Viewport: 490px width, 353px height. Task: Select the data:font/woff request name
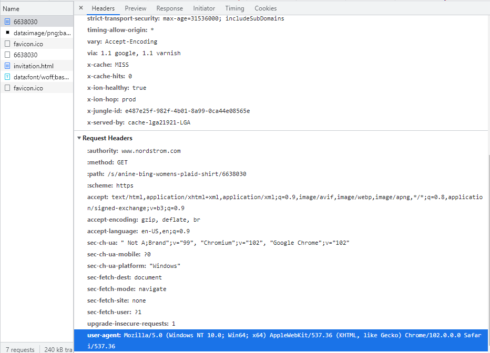click(x=41, y=77)
